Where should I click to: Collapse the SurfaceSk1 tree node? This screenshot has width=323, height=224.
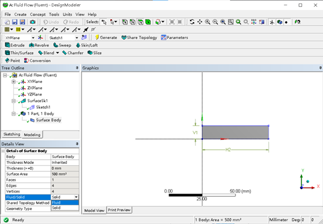click(13, 101)
